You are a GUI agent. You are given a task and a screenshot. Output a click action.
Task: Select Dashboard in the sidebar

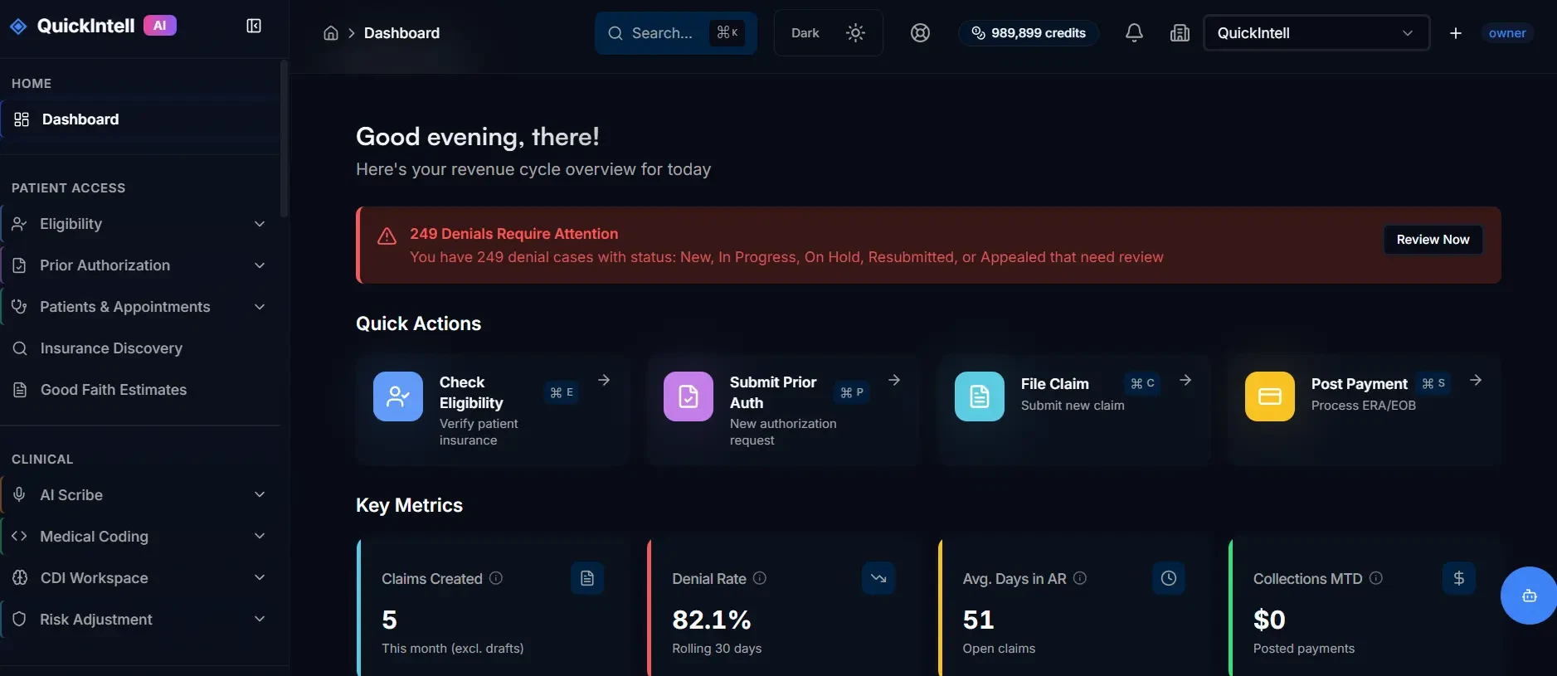140,119
